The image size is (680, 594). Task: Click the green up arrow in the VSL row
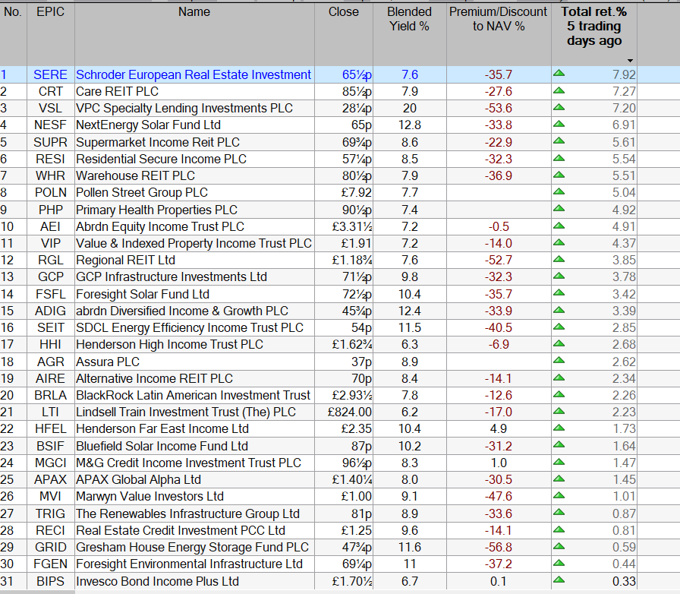pyautogui.click(x=559, y=107)
